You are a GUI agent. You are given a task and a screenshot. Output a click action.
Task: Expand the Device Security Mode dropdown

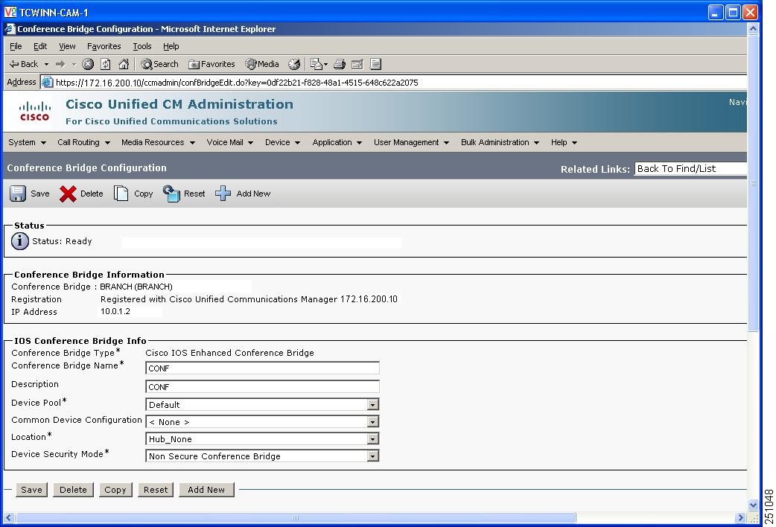point(372,456)
